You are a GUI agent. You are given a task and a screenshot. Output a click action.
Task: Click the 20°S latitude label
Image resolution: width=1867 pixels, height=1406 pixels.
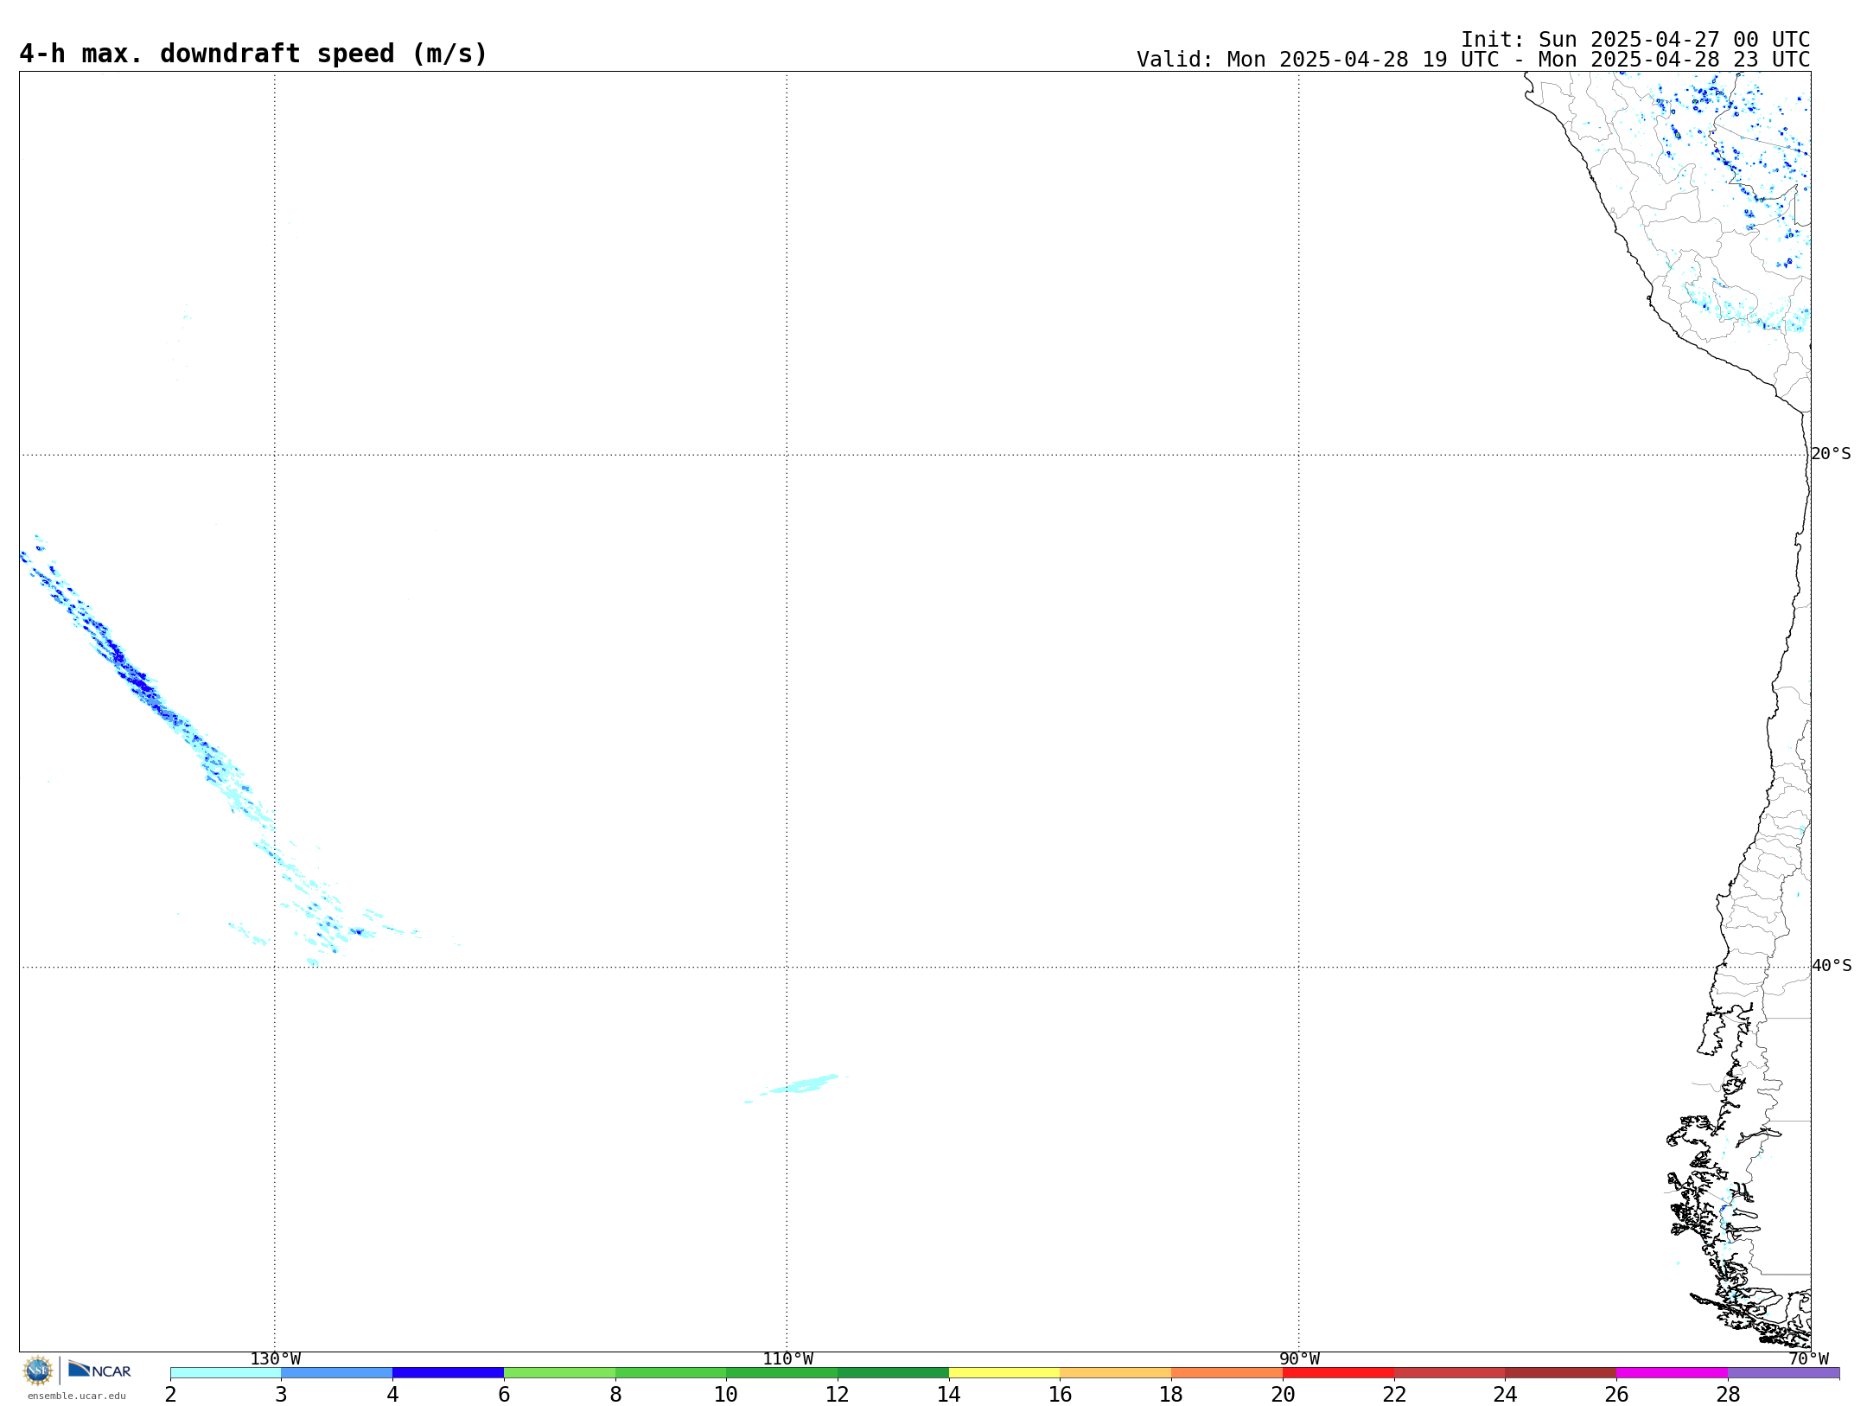[1831, 454]
